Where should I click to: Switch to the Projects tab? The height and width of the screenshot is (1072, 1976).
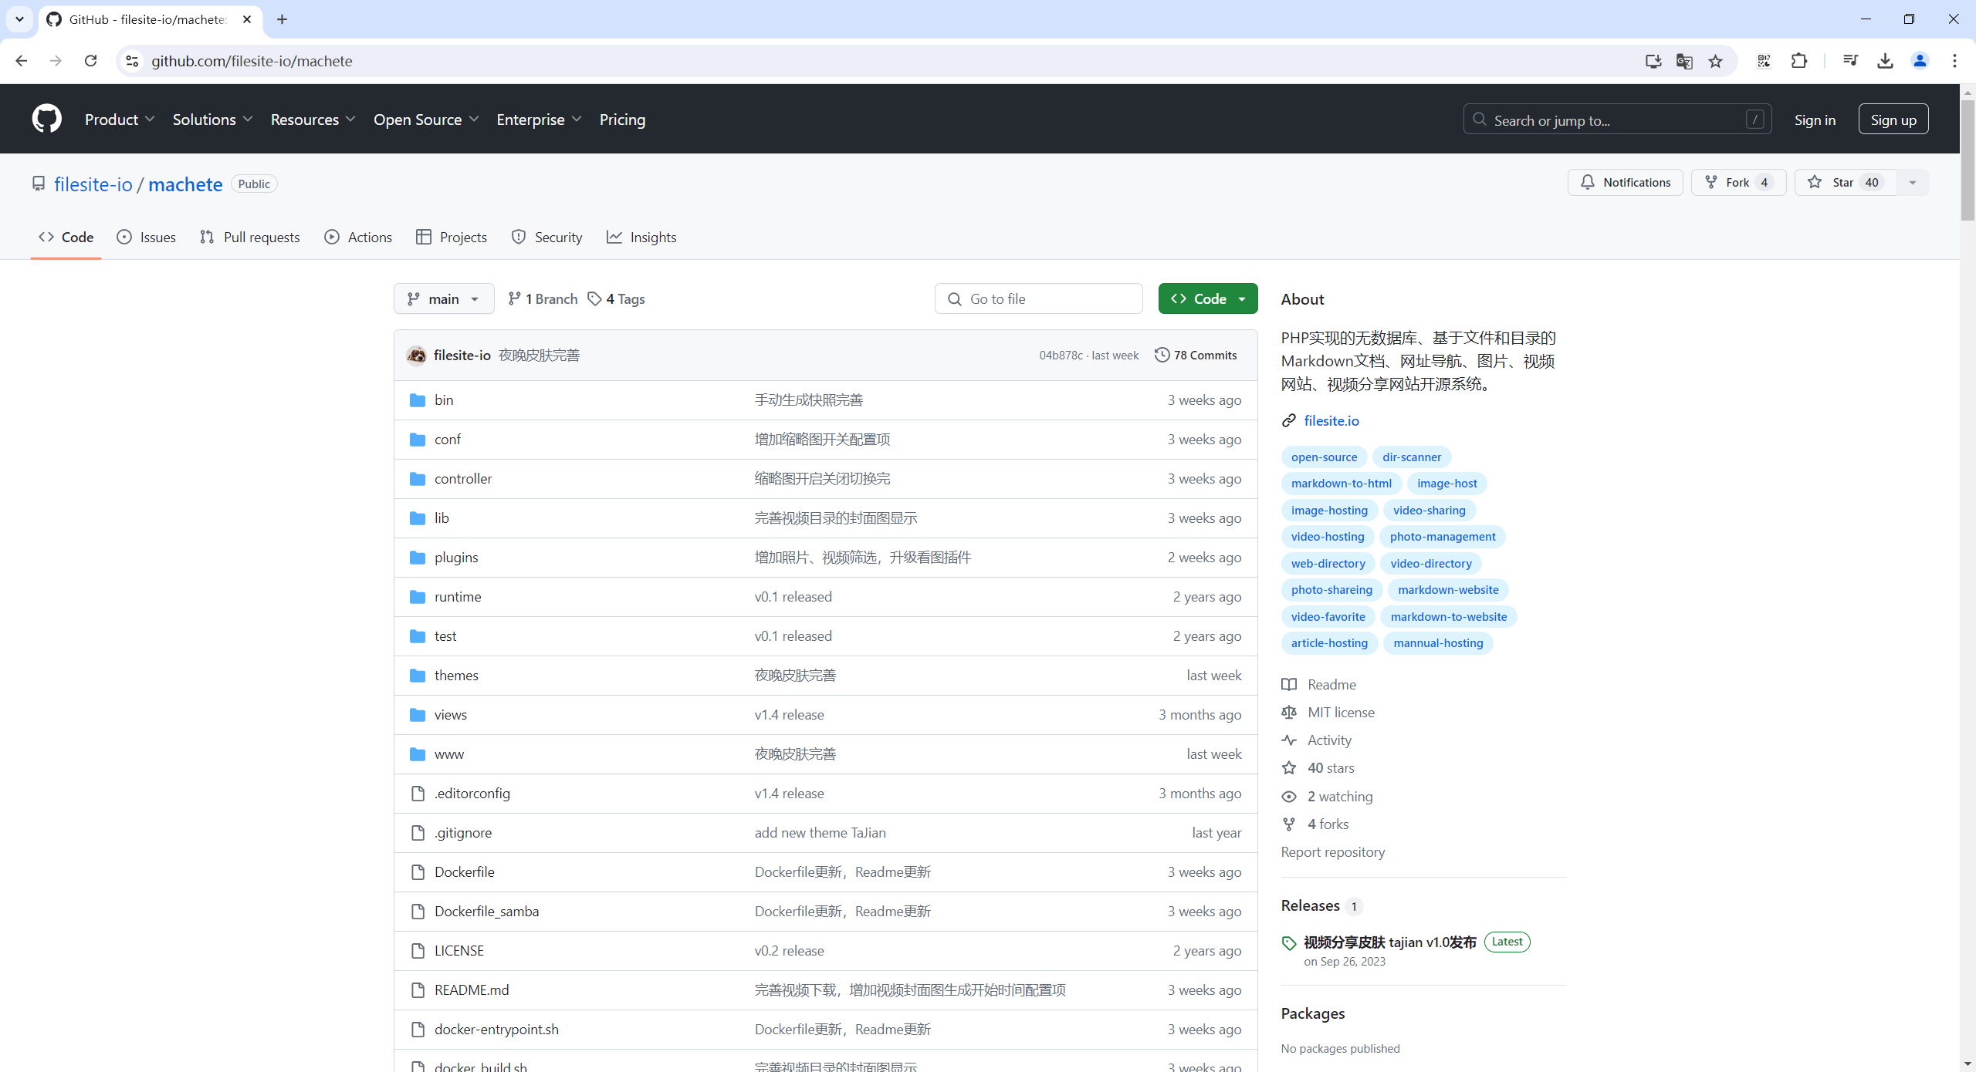click(452, 238)
